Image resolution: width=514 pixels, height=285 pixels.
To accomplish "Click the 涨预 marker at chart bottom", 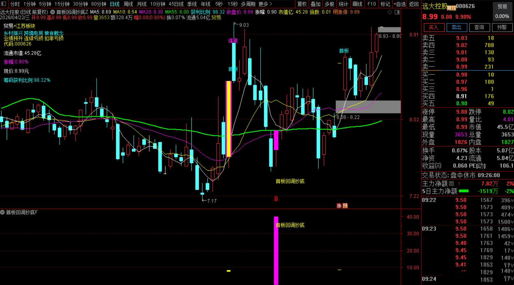I will click(342, 206).
